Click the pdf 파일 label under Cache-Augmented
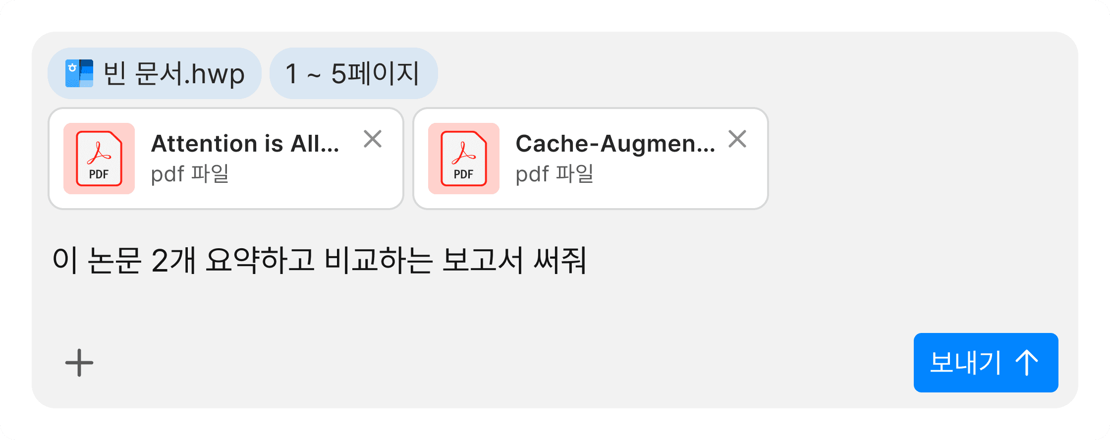Screen dimensions: 1110x440 (555, 174)
